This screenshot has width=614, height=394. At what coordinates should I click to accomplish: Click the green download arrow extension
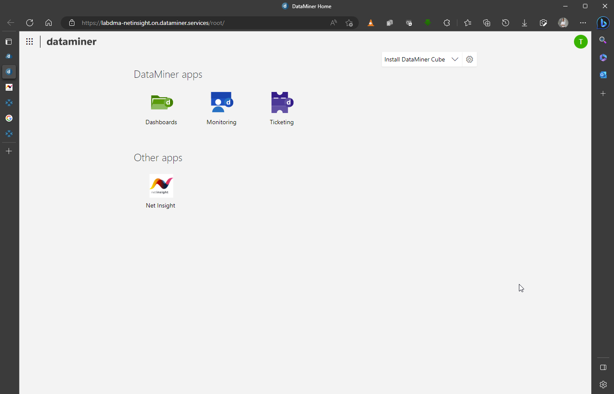(428, 23)
